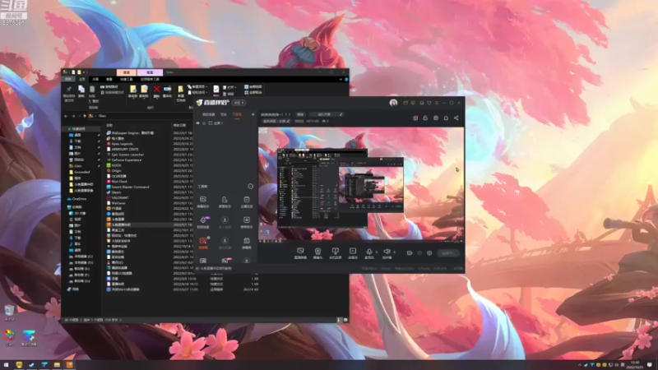Click the bell notification icon in streaming app
658x370 pixels.
tap(446, 118)
